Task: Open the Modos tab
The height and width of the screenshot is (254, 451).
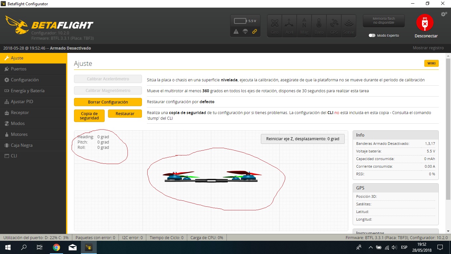Action: [x=33, y=123]
